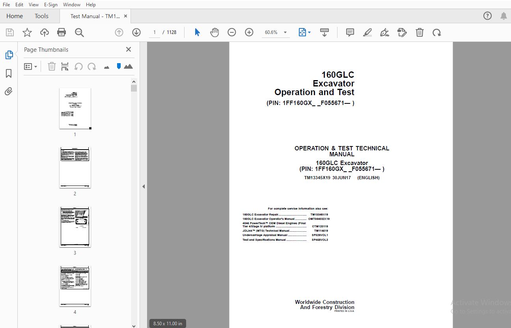Zoom out with the minus icon

click(232, 32)
